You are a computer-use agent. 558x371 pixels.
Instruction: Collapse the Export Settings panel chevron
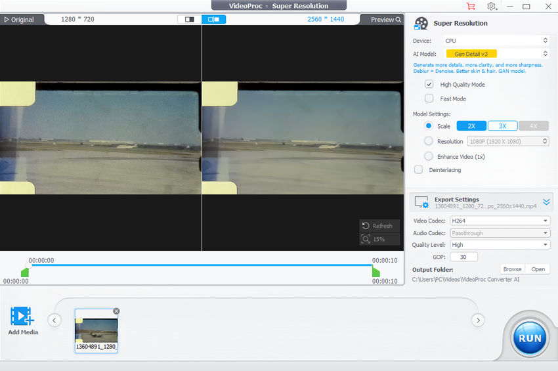pos(546,202)
